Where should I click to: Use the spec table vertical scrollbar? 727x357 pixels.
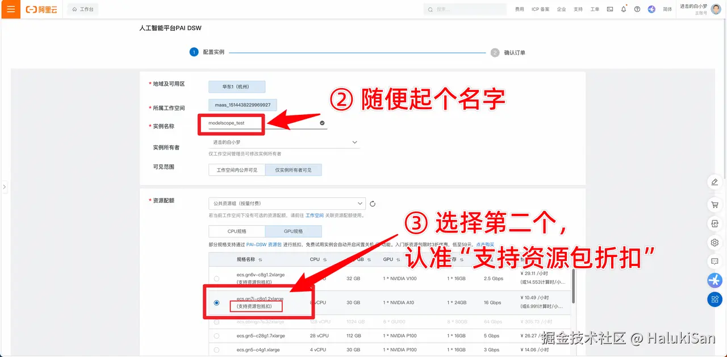point(574,286)
